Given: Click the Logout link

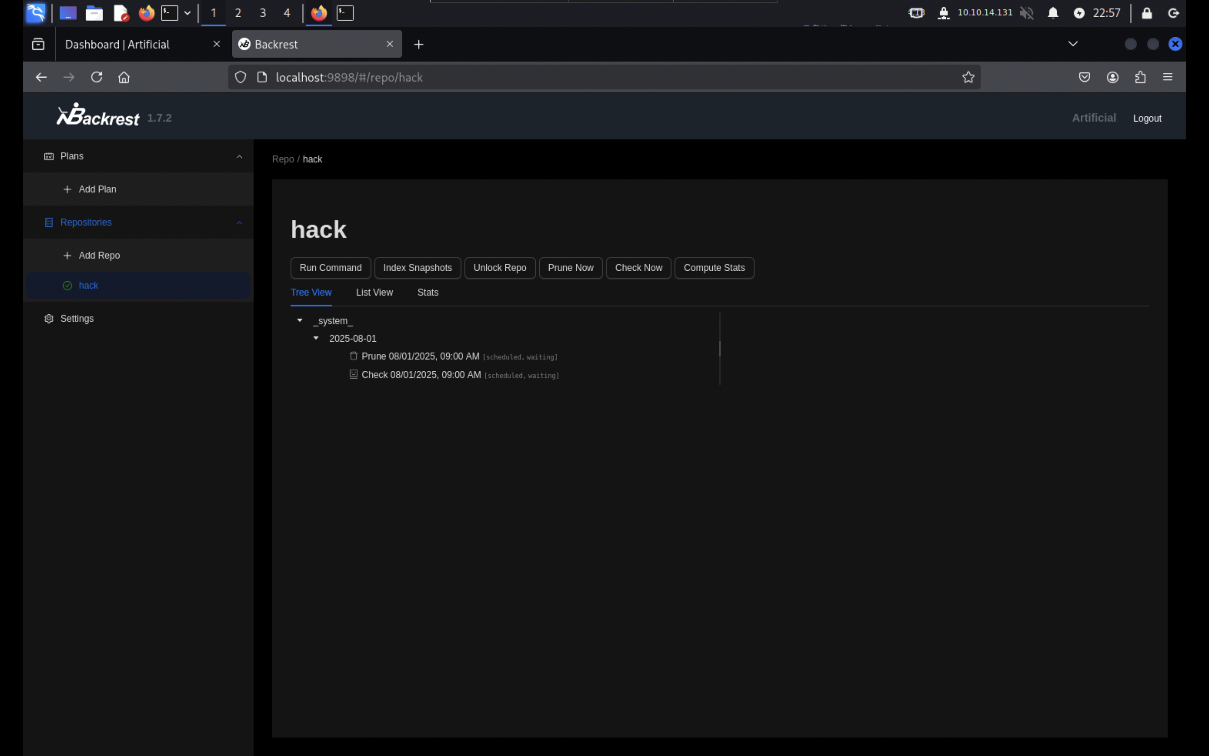Looking at the screenshot, I should 1147,118.
